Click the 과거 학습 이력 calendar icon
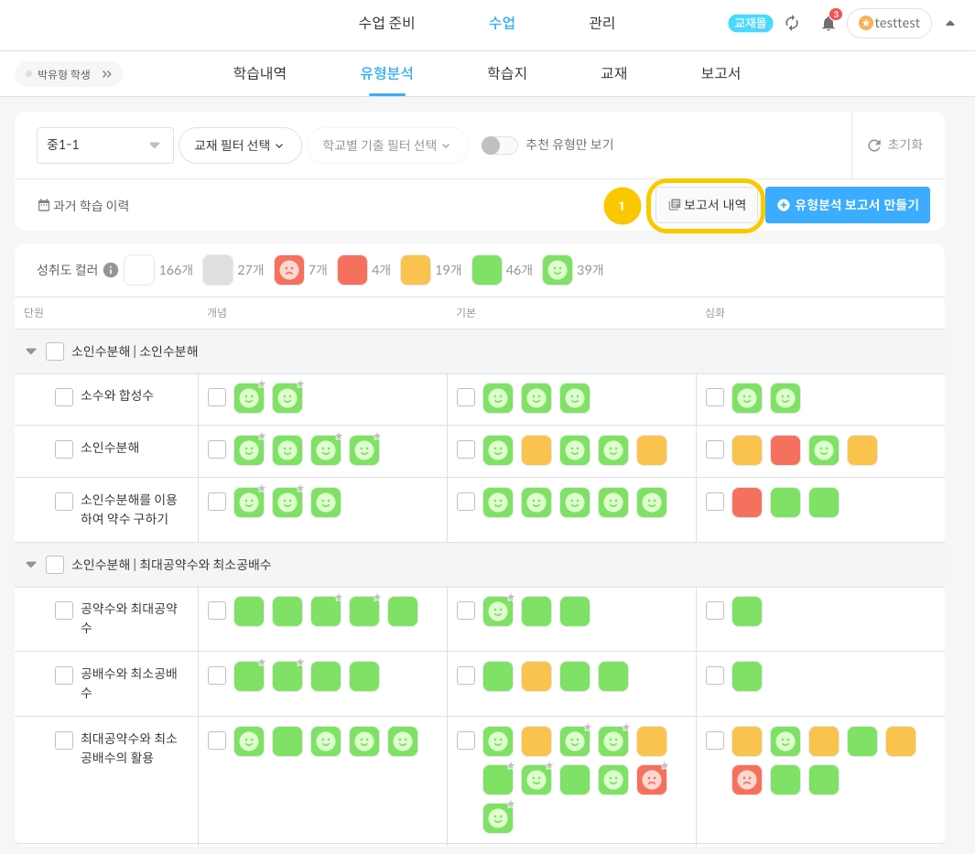 43,205
